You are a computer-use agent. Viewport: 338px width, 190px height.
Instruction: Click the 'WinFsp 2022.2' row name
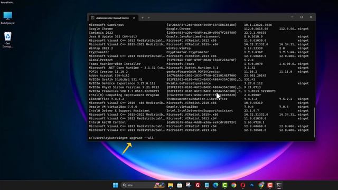(101, 48)
